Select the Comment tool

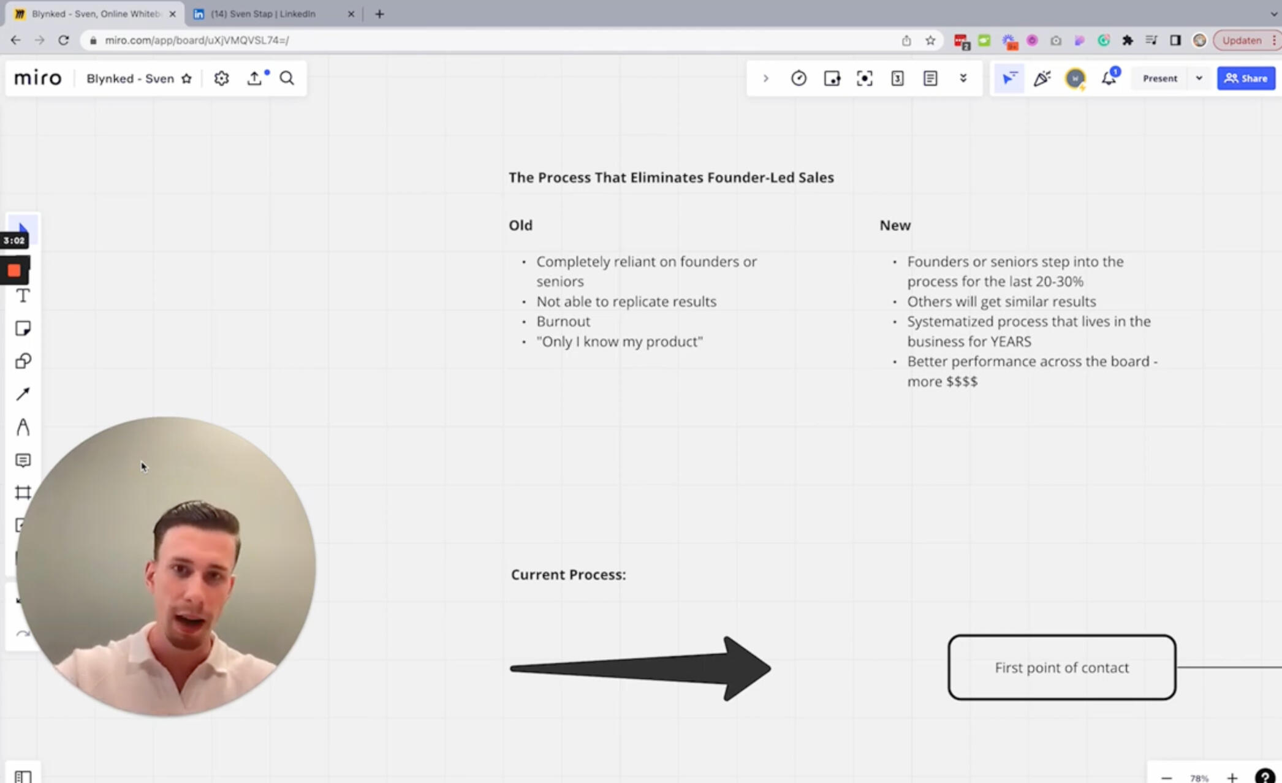click(x=23, y=460)
